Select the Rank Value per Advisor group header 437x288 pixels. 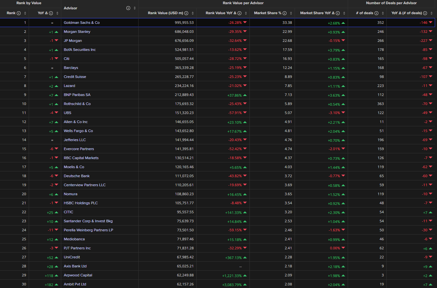[243, 3]
